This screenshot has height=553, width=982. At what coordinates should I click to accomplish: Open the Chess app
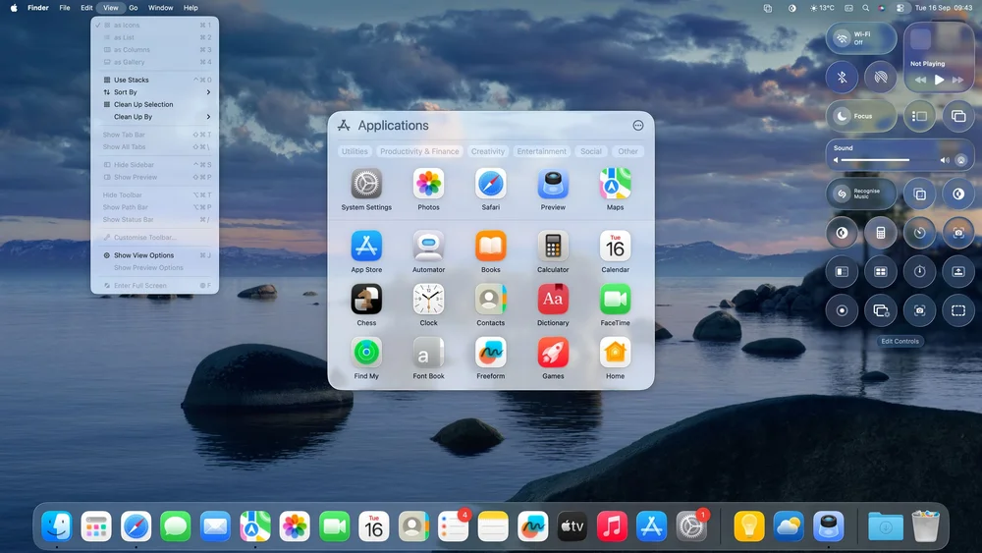tap(366, 300)
